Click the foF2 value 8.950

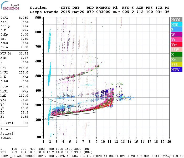23,18
